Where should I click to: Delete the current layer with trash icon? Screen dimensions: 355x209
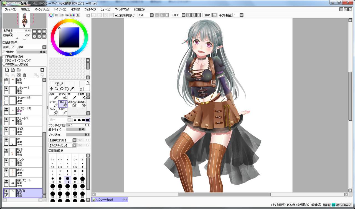pos(24,75)
